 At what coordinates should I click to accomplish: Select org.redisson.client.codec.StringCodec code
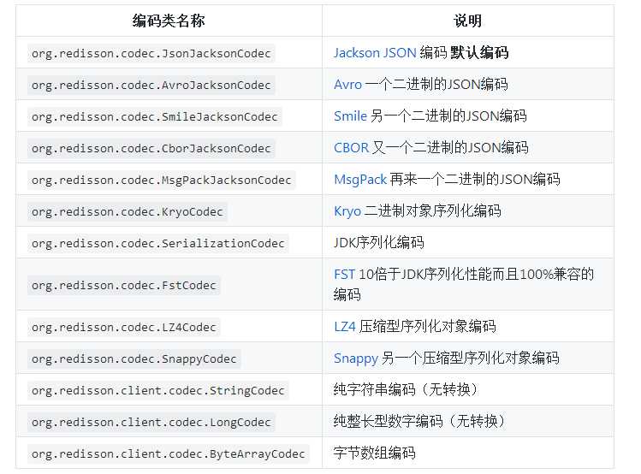158,391
